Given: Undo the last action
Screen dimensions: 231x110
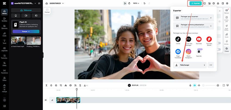Looking at the screenshot, I should 145,3.
